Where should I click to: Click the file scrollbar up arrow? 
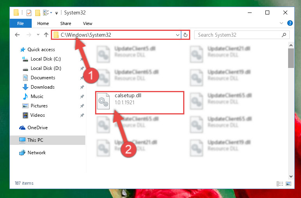click(x=291, y=45)
